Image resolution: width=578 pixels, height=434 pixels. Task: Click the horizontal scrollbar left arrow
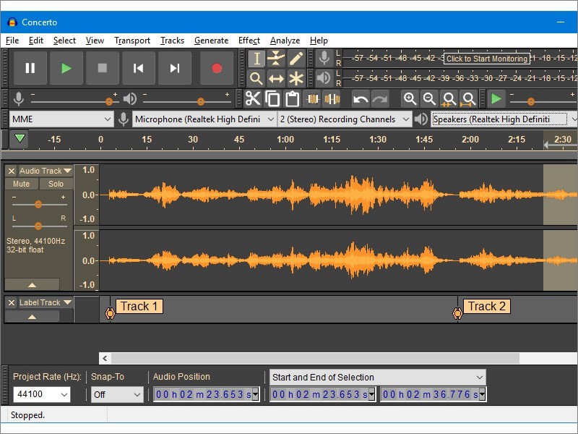pos(105,358)
